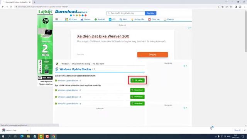Click the orange Đăng Ký ad button

click(152, 54)
